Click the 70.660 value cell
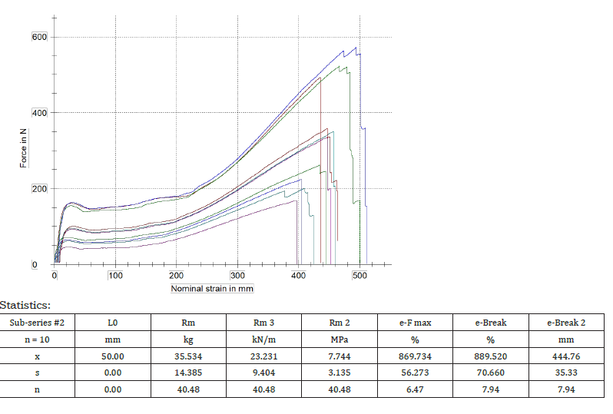Image resolution: width=613 pixels, height=414 pixels. [491, 373]
